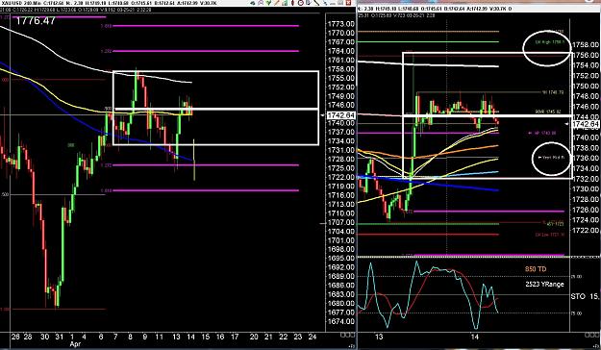Click the 2523 YRange label

point(544,284)
